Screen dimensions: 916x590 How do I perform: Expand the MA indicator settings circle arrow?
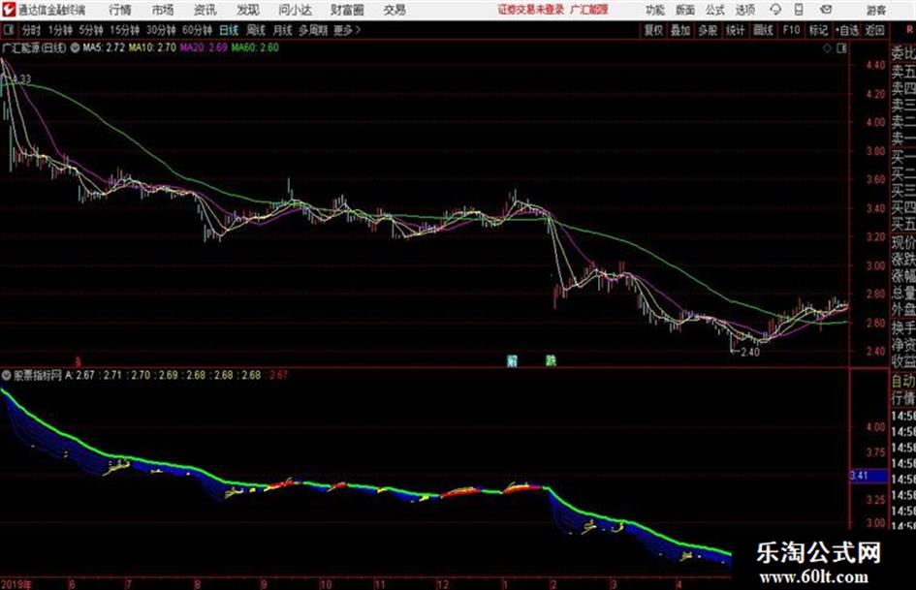pyautogui.click(x=75, y=47)
